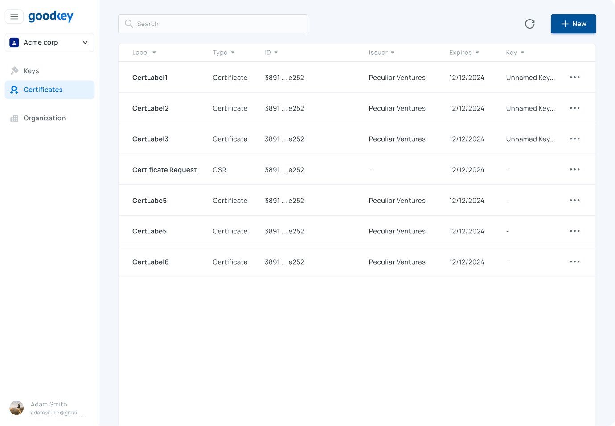Viewport: 615px width, 426px height.
Task: Expand the Acme corp organization selector
Action: pos(85,42)
